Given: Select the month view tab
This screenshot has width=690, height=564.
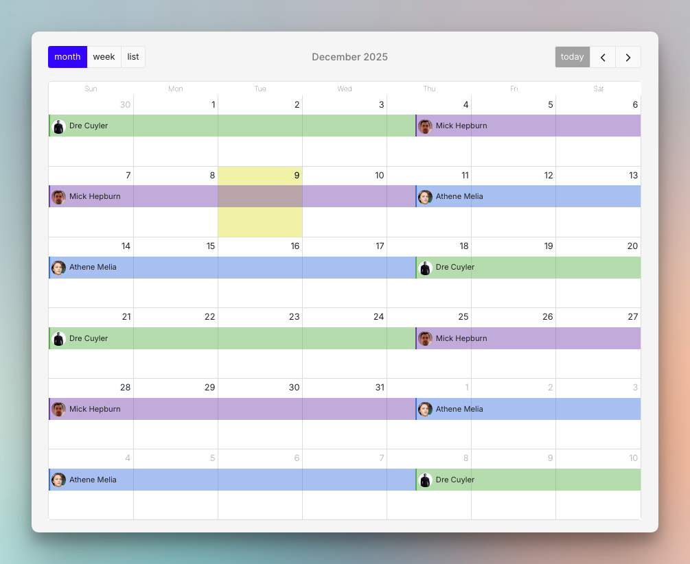Looking at the screenshot, I should click(x=67, y=57).
